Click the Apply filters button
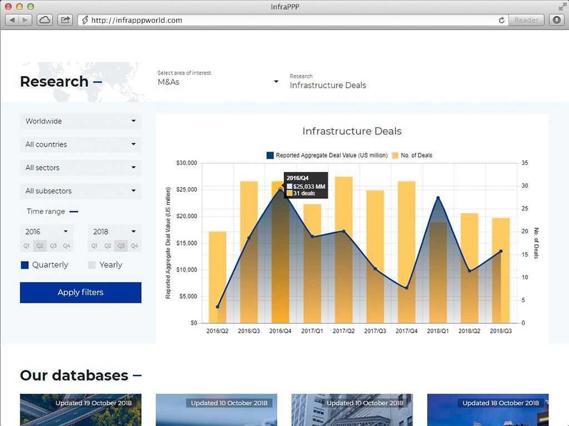The width and height of the screenshot is (569, 426). tap(81, 293)
